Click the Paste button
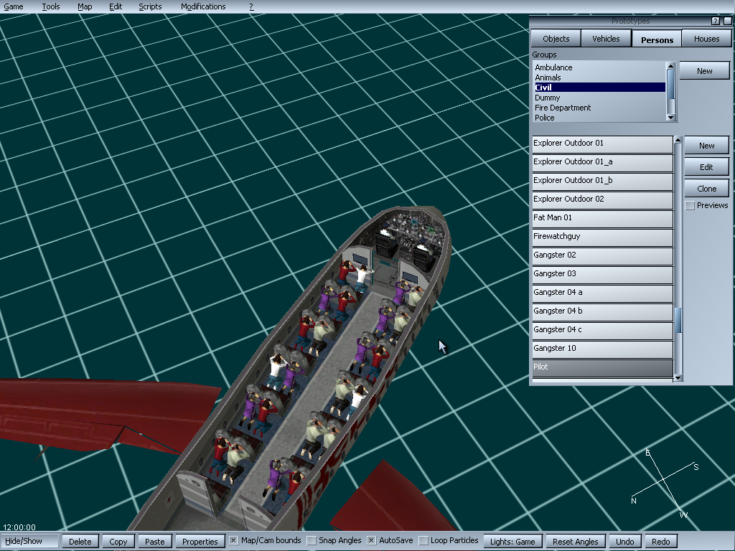 tap(155, 542)
